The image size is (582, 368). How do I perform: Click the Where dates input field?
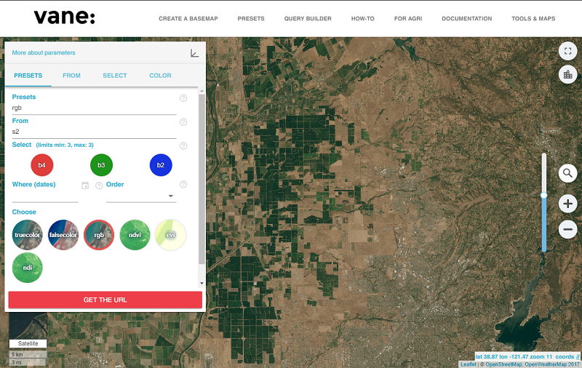tap(45, 196)
